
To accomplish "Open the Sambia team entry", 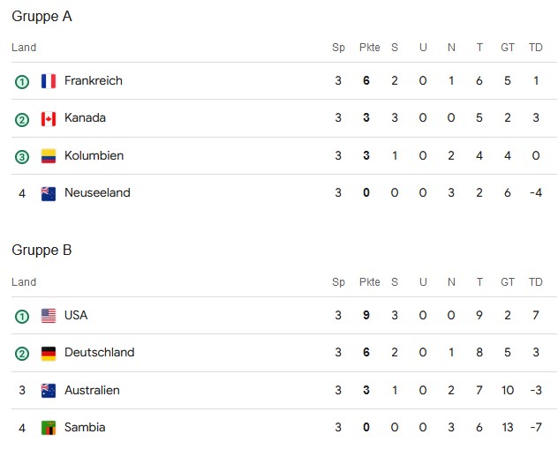I will [x=85, y=428].
